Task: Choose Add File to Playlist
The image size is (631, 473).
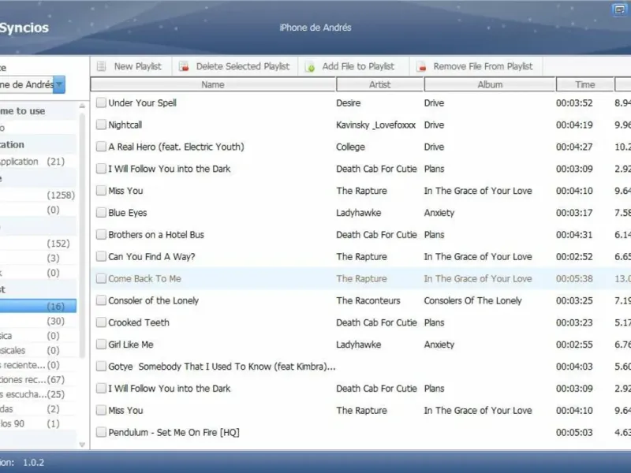Action: pos(350,66)
